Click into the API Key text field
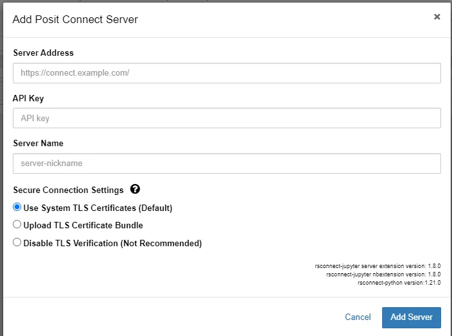The height and width of the screenshot is (336, 452). pyautogui.click(x=226, y=118)
